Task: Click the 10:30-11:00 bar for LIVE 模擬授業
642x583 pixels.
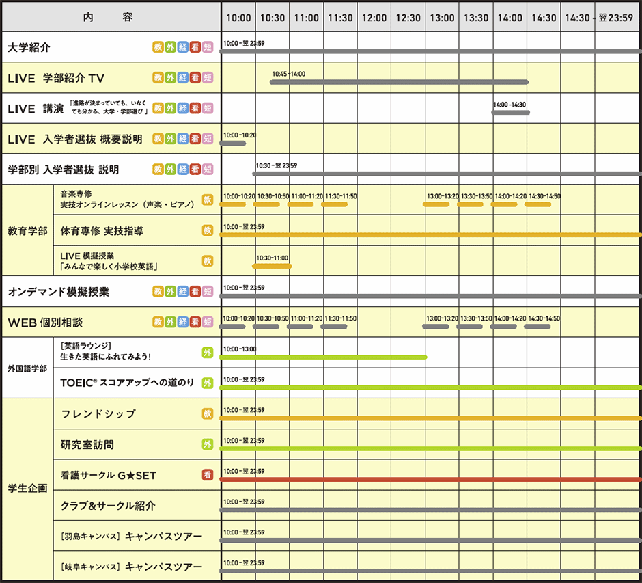Action: (x=272, y=267)
